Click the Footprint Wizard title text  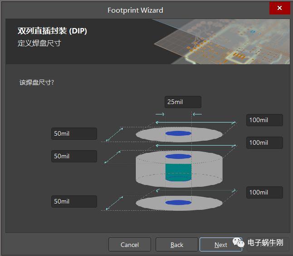(135, 10)
